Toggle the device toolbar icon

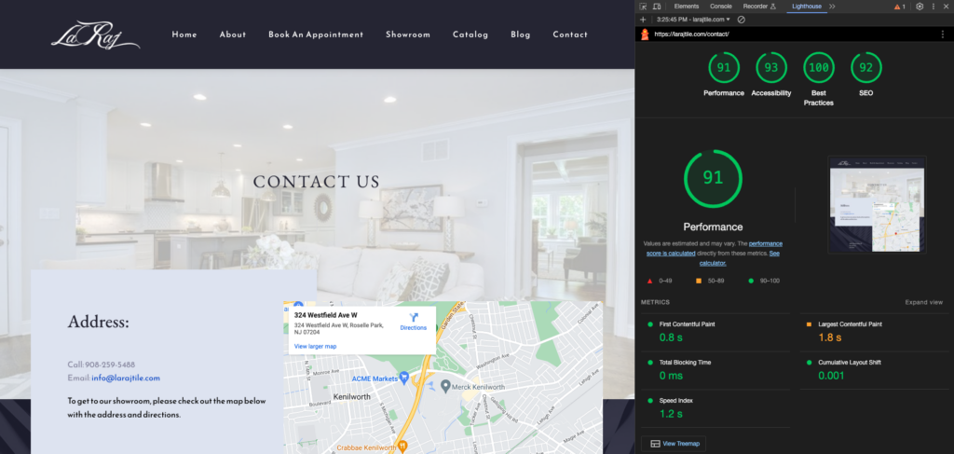[657, 7]
